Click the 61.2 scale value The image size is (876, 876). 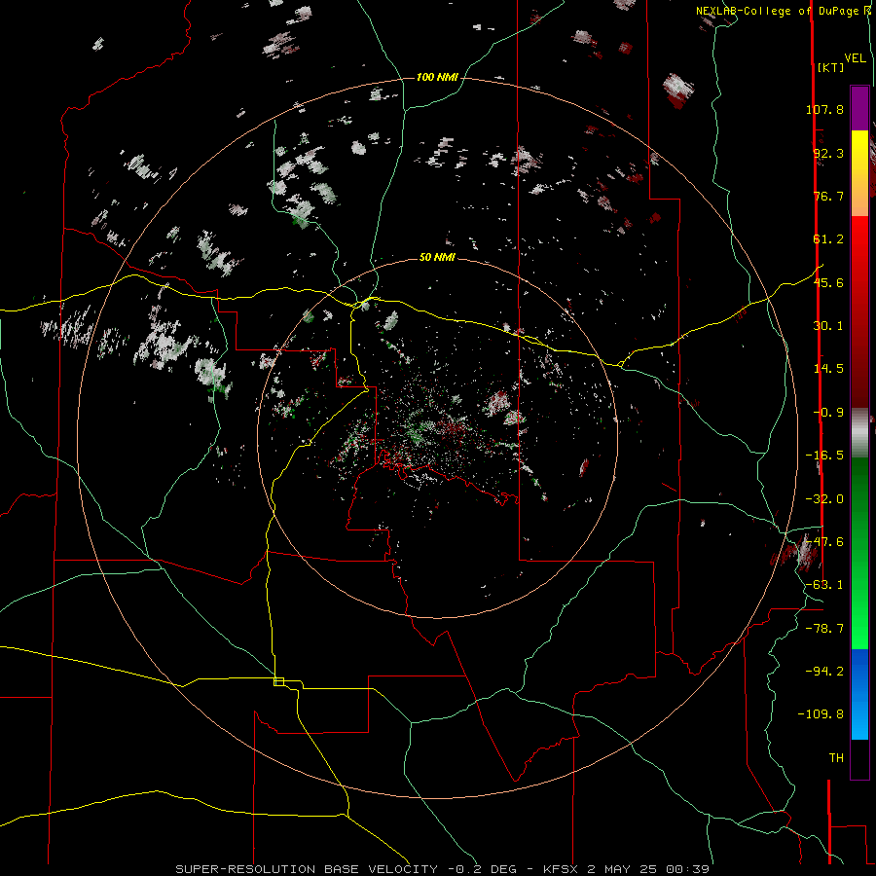click(x=828, y=239)
